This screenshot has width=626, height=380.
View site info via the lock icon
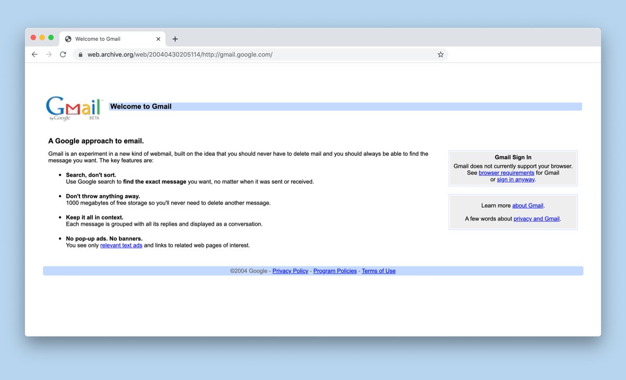tap(80, 54)
